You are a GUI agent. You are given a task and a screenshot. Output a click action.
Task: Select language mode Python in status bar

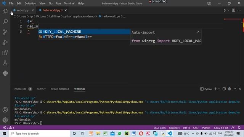206,128
